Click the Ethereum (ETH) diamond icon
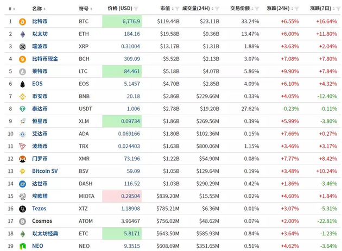342x251 pixels. pyautogui.click(x=22, y=34)
